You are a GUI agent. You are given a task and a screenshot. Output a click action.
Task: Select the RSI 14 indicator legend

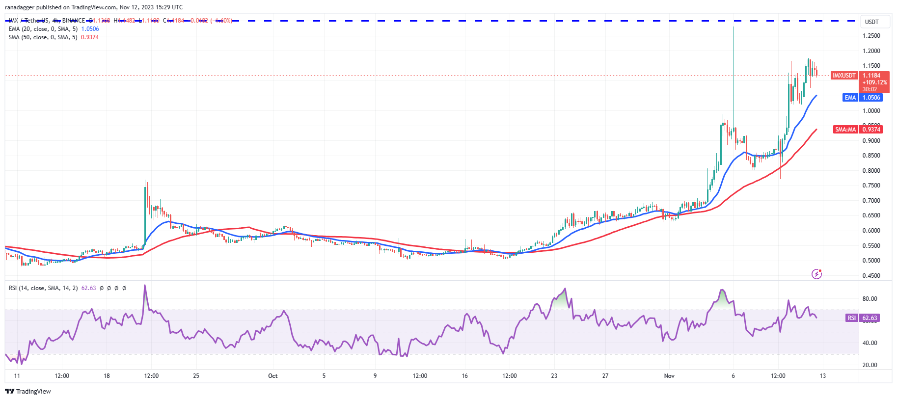[43, 288]
